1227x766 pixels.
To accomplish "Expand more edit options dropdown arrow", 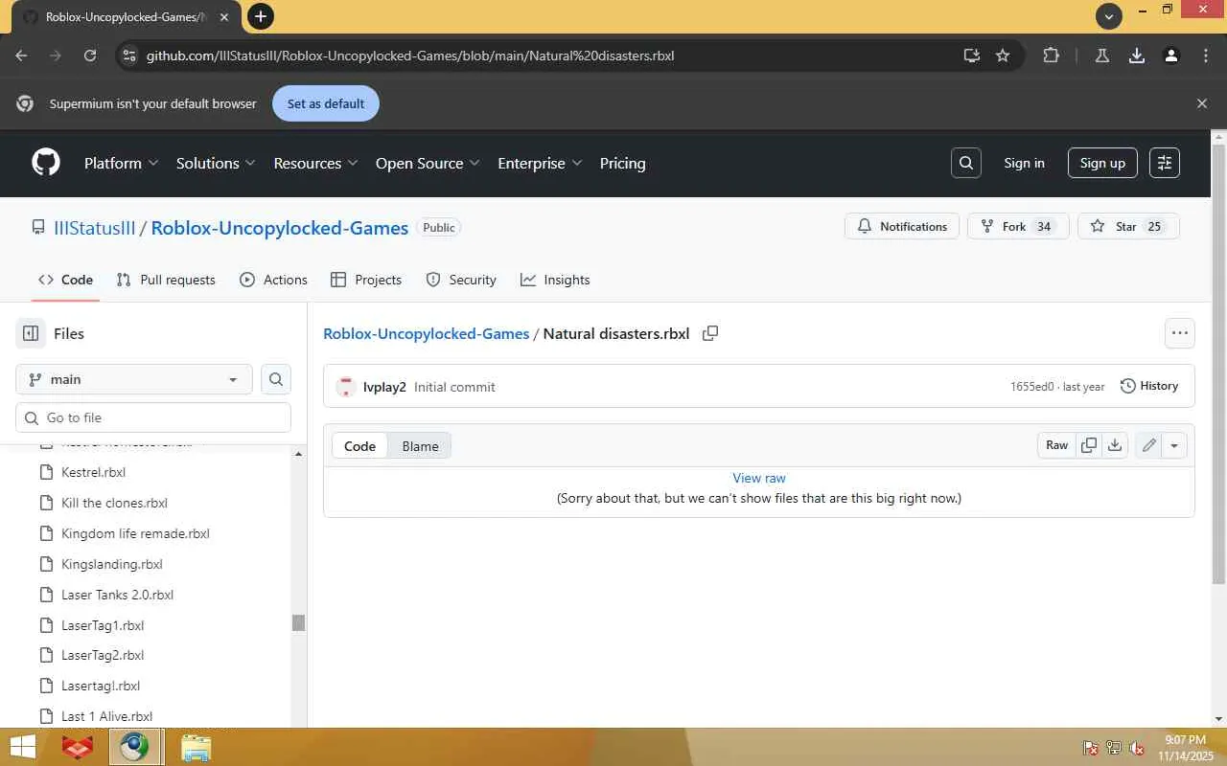I will (1174, 445).
